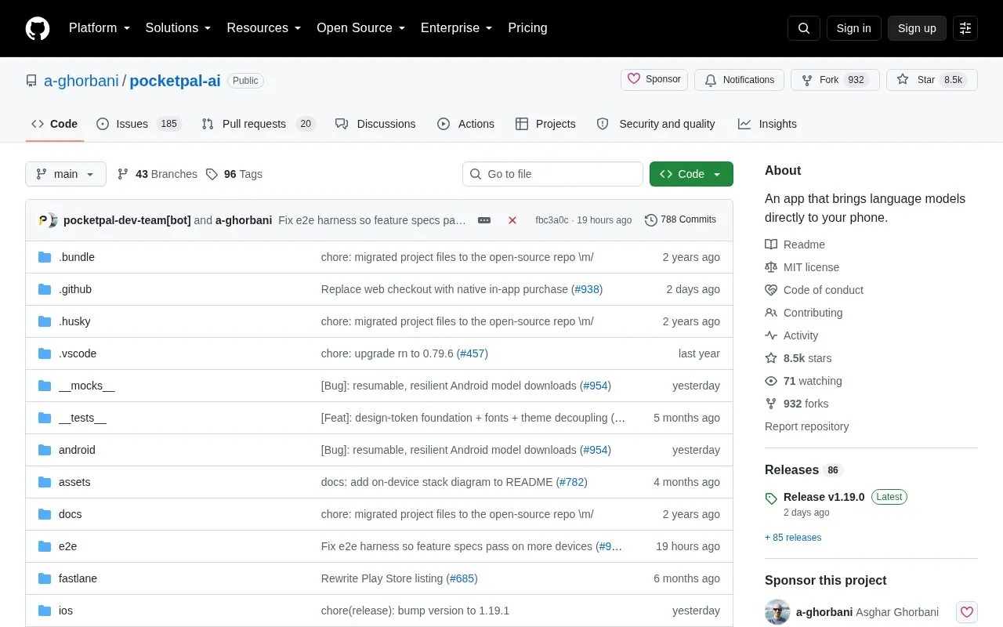Open the + 85 releases link
Screen dimensions: 1003x627
[793, 538]
